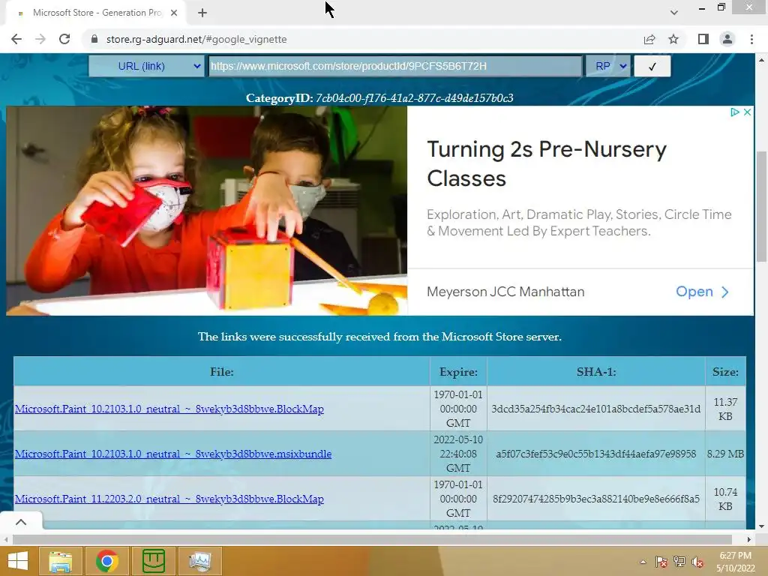Expand the bottom-left collapse chevron panel
Image resolution: width=768 pixels, height=576 pixels.
tap(21, 522)
